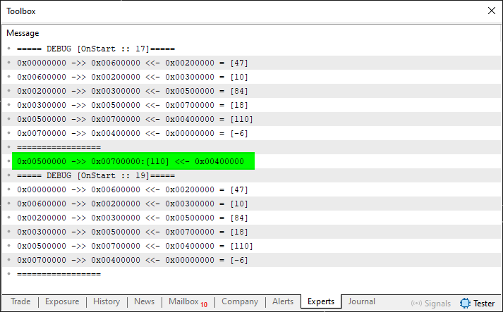Select the second log row ending in [10]
The image size is (503, 312).
(x=251, y=204)
